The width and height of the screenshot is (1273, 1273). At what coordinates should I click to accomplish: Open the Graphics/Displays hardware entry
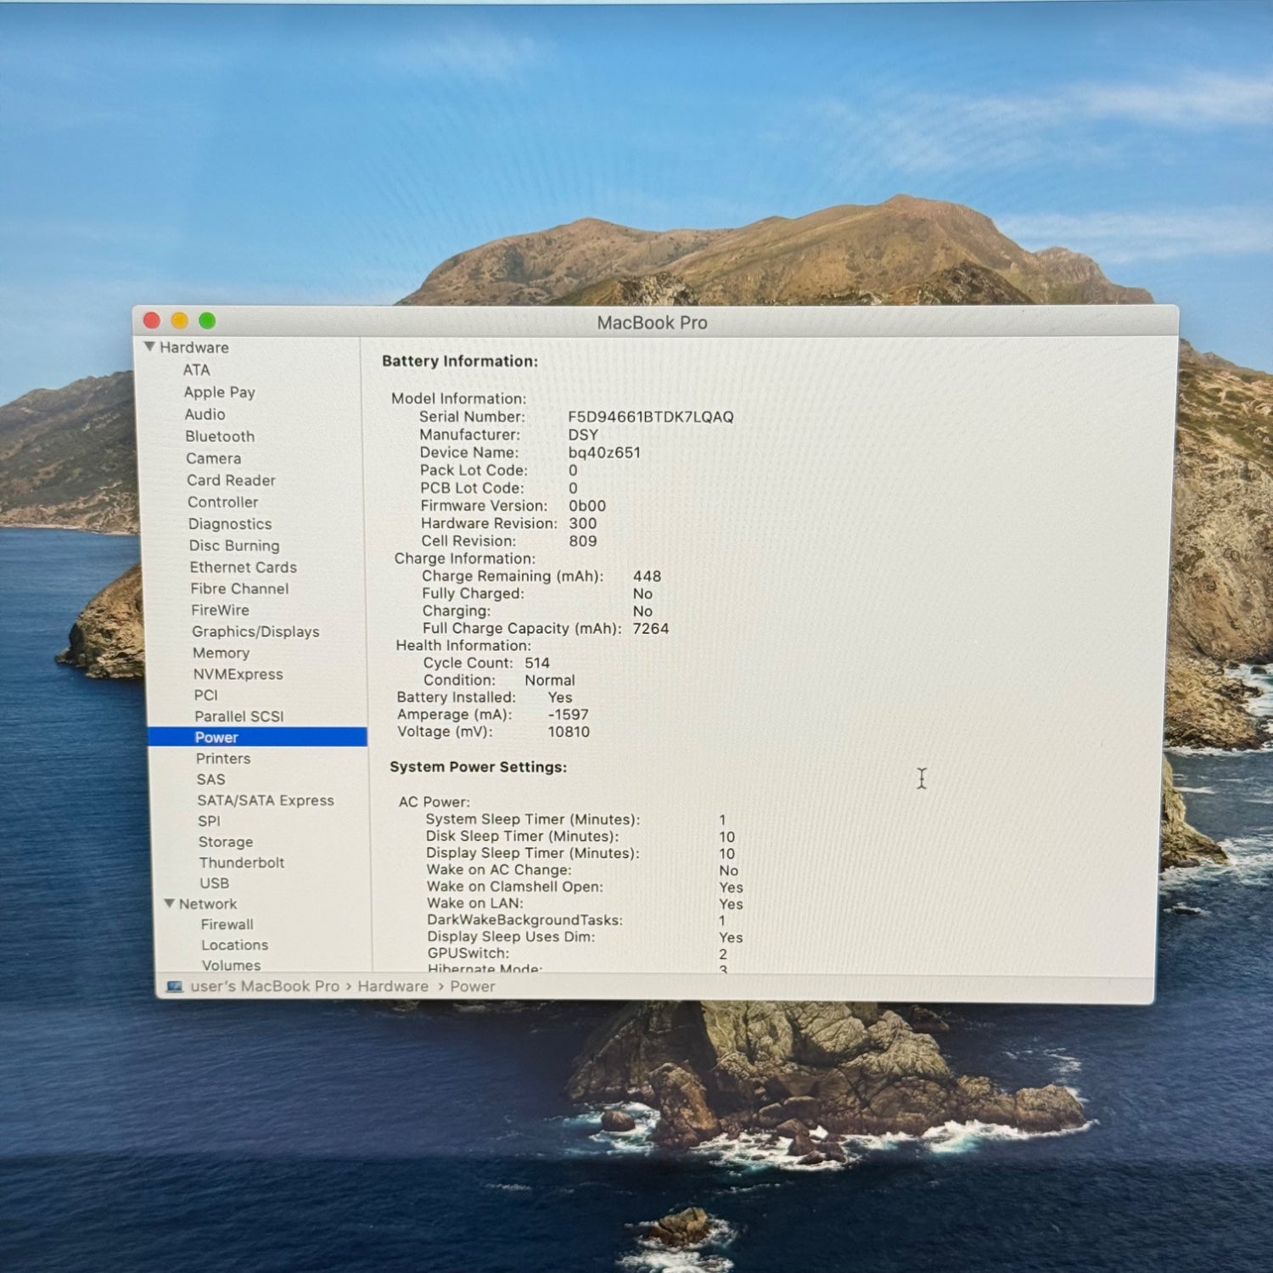[x=255, y=631]
